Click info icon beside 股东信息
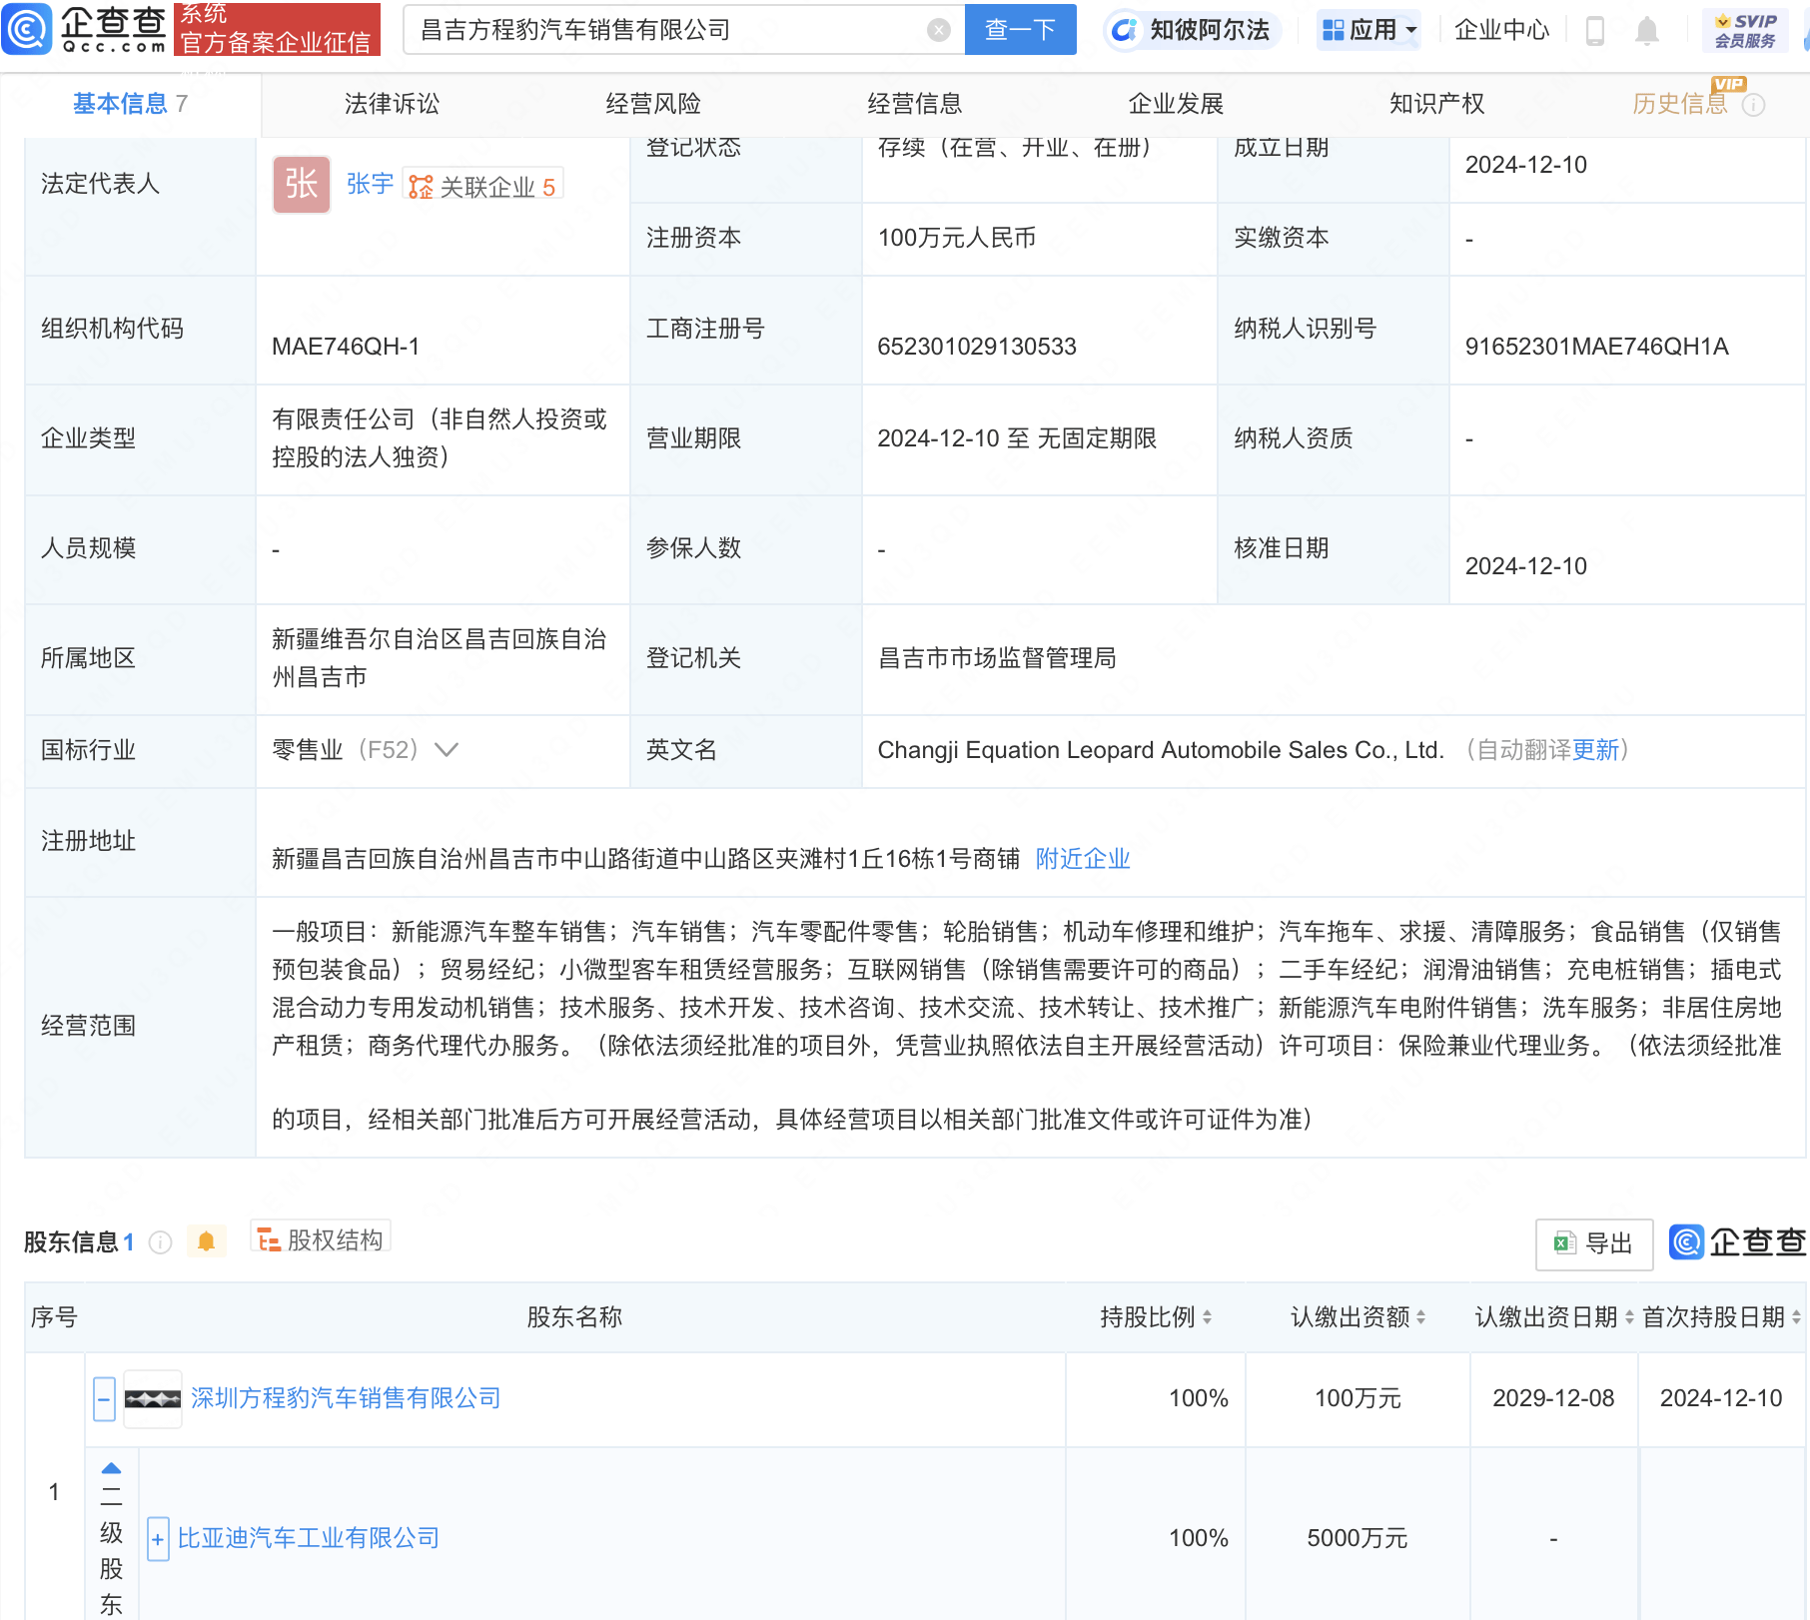Screen dimensions: 1810x1620 [x=160, y=1242]
